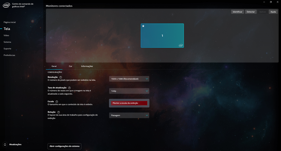The height and width of the screenshot is (151, 281).
Task: Open the Escala dropdown Manter a escala da exibição
Action: point(129,103)
